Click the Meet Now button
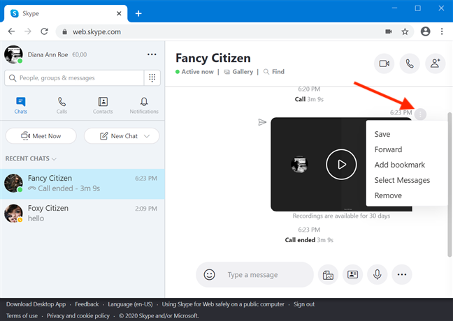This screenshot has height=321, width=453. click(x=41, y=136)
